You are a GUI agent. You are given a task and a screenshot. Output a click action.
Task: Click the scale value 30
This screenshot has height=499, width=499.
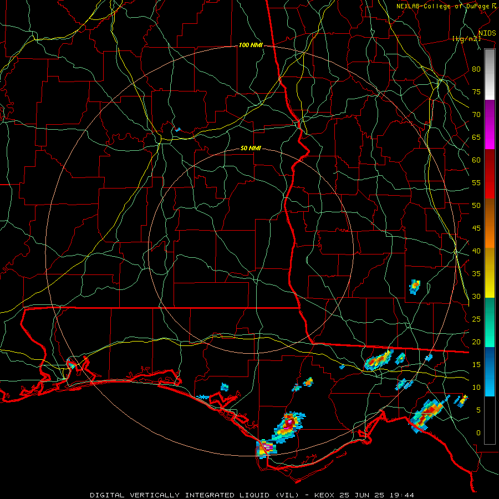click(x=476, y=296)
